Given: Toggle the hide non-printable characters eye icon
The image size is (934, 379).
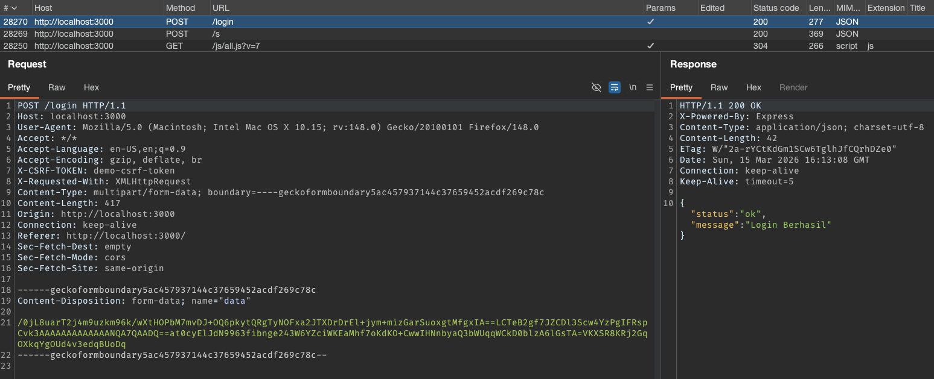Looking at the screenshot, I should click(x=597, y=87).
